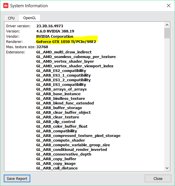Click GL_ARB_copy_buffer extension
Viewport: 175px width, 186px height.
pyautogui.click(x=56, y=159)
